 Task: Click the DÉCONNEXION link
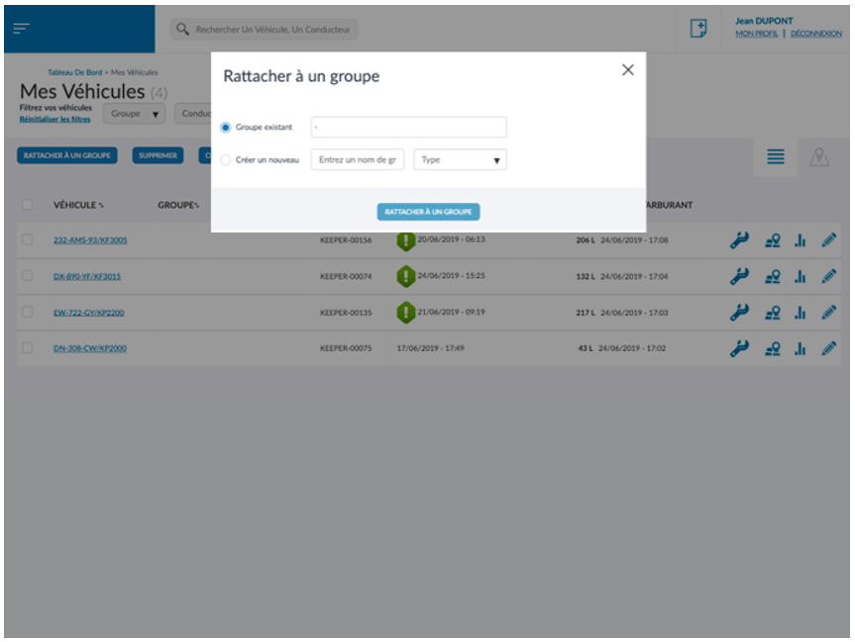click(815, 34)
